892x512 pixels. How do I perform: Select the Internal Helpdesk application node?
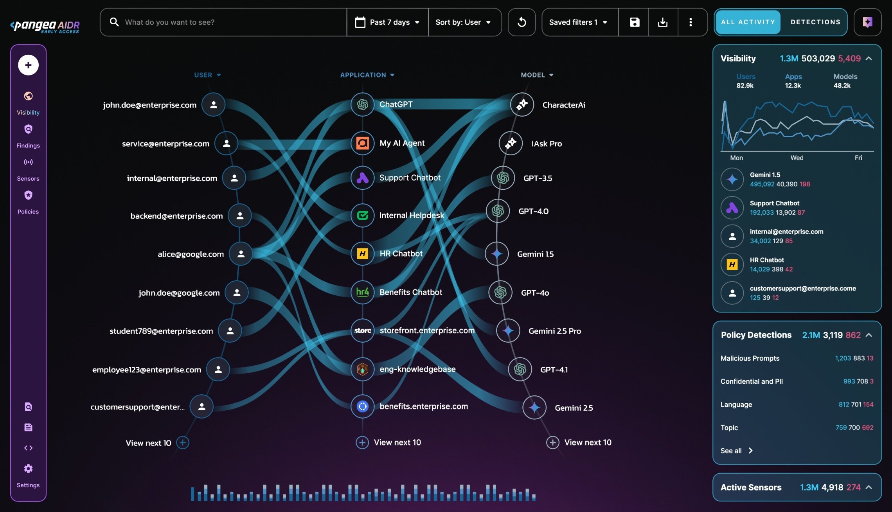pos(363,215)
